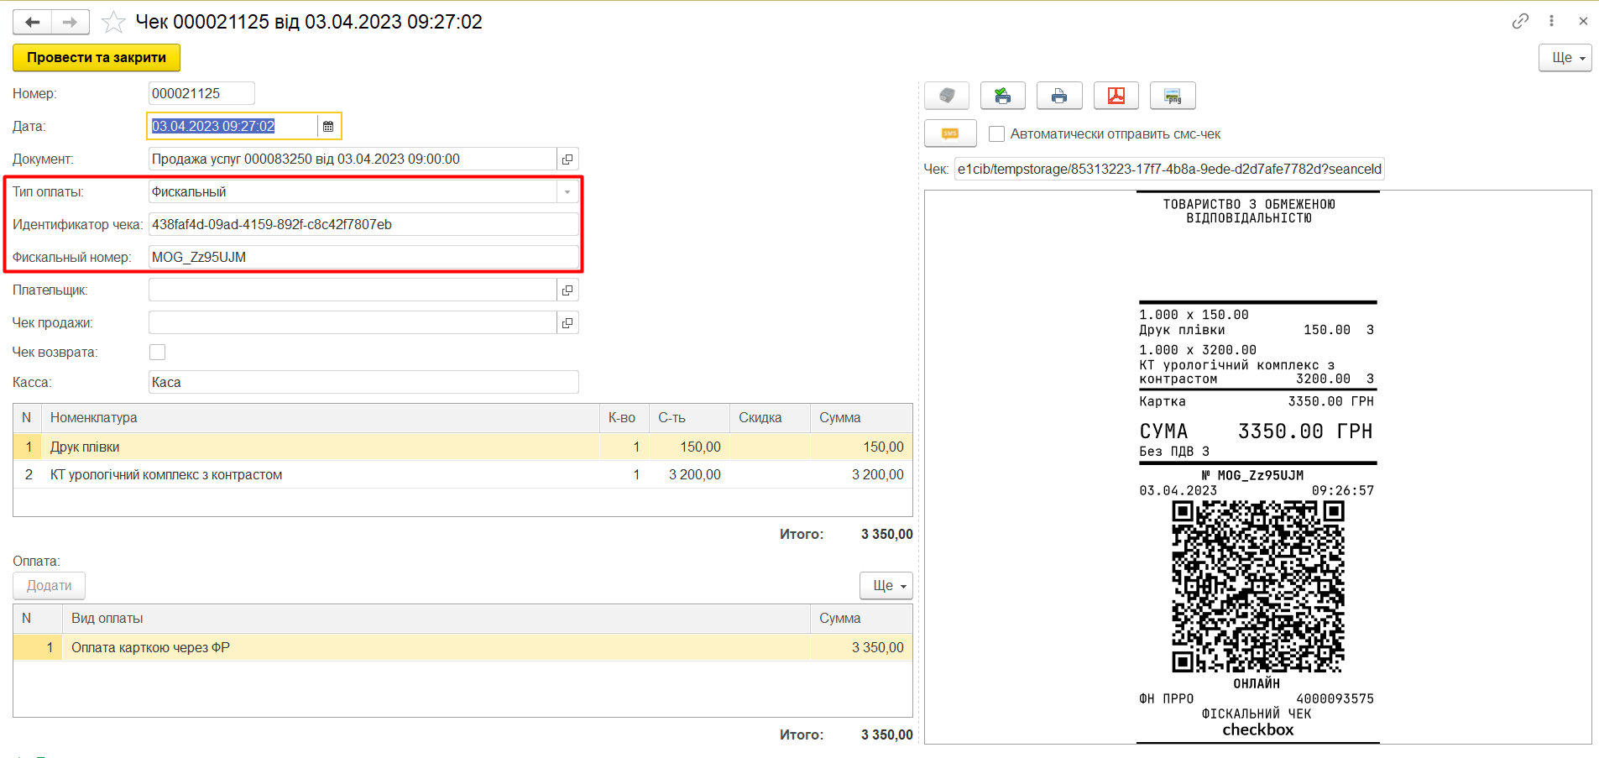This screenshot has width=1599, height=758.
Task: Open the calendar picker for Дата
Action: (328, 126)
